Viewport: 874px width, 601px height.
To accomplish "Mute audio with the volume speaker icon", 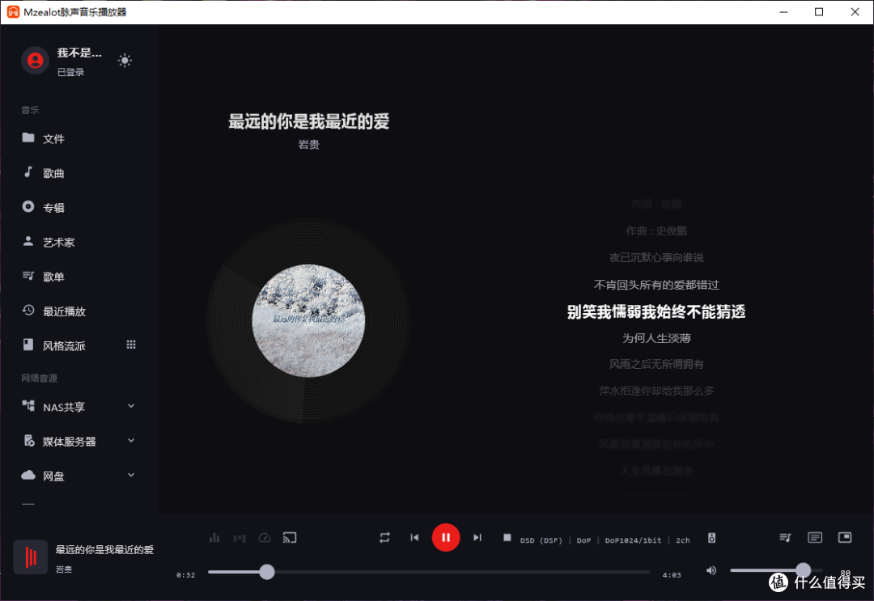I will [711, 570].
